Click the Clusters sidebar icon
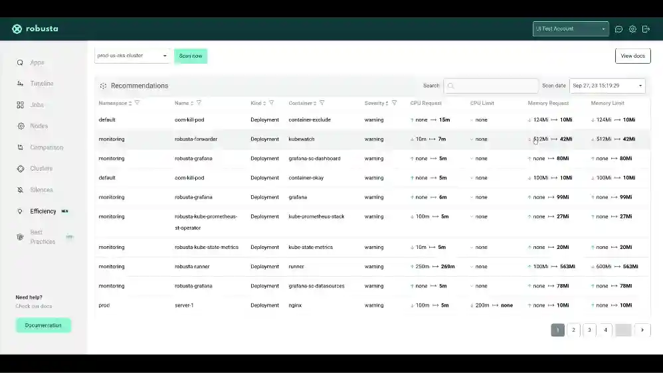This screenshot has width=663, height=373. click(21, 169)
